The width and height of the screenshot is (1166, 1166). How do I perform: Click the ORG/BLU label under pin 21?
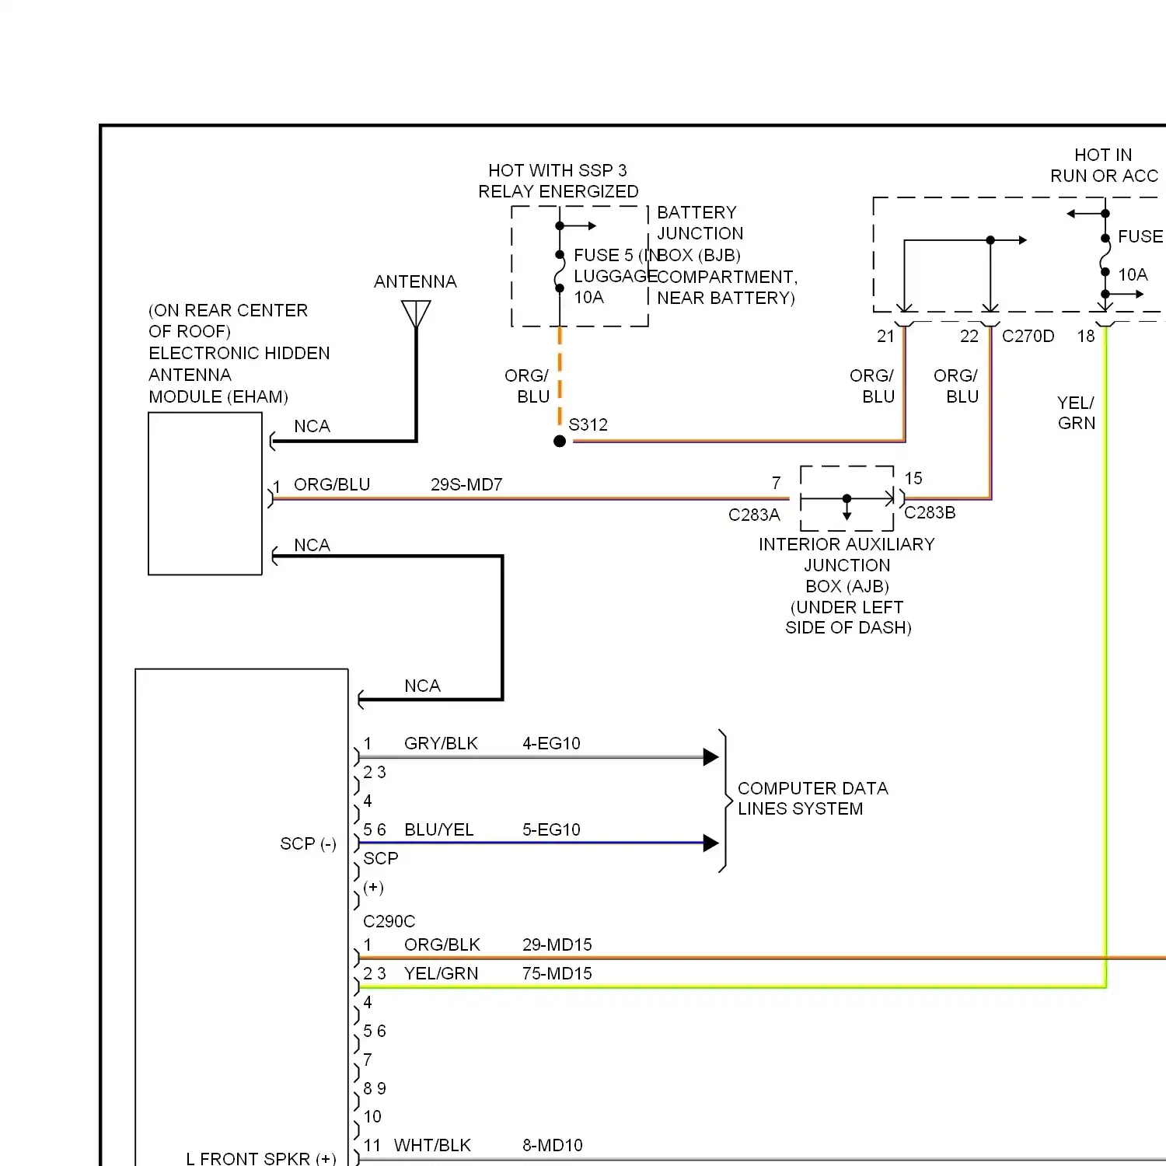pyautogui.click(x=872, y=386)
